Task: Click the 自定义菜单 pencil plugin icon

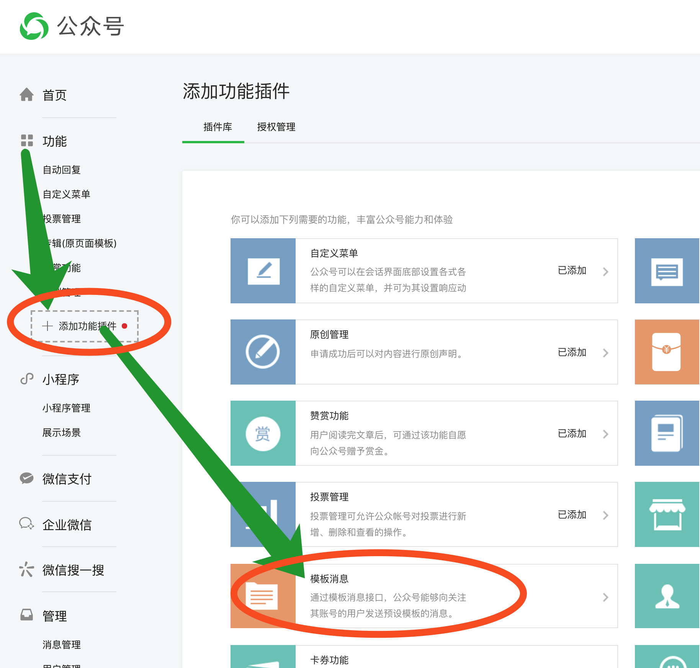Action: pos(263,271)
